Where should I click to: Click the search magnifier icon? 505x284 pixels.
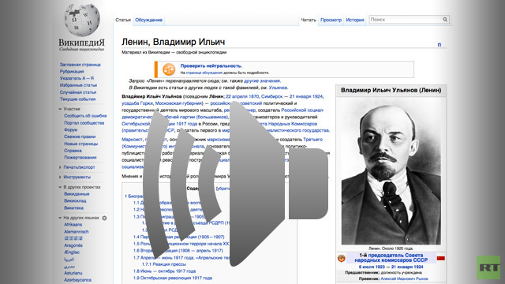(x=445, y=20)
